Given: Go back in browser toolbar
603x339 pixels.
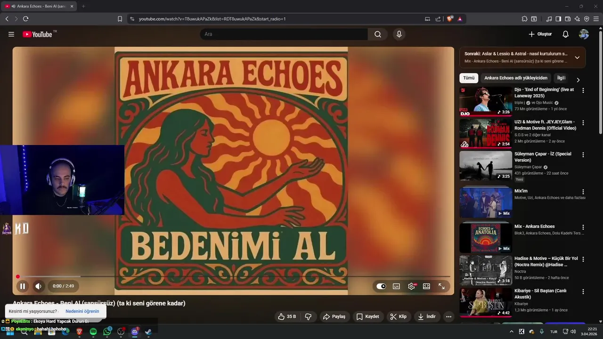Looking at the screenshot, I should (x=7, y=19).
